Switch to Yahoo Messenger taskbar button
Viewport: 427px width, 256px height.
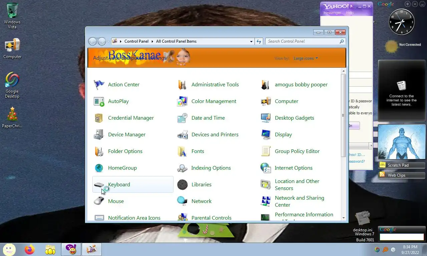(x=71, y=249)
